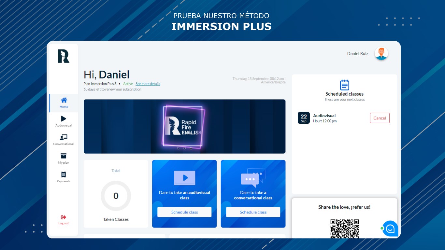Select the second banner carousel dot
445x250 pixels.
pos(184,148)
